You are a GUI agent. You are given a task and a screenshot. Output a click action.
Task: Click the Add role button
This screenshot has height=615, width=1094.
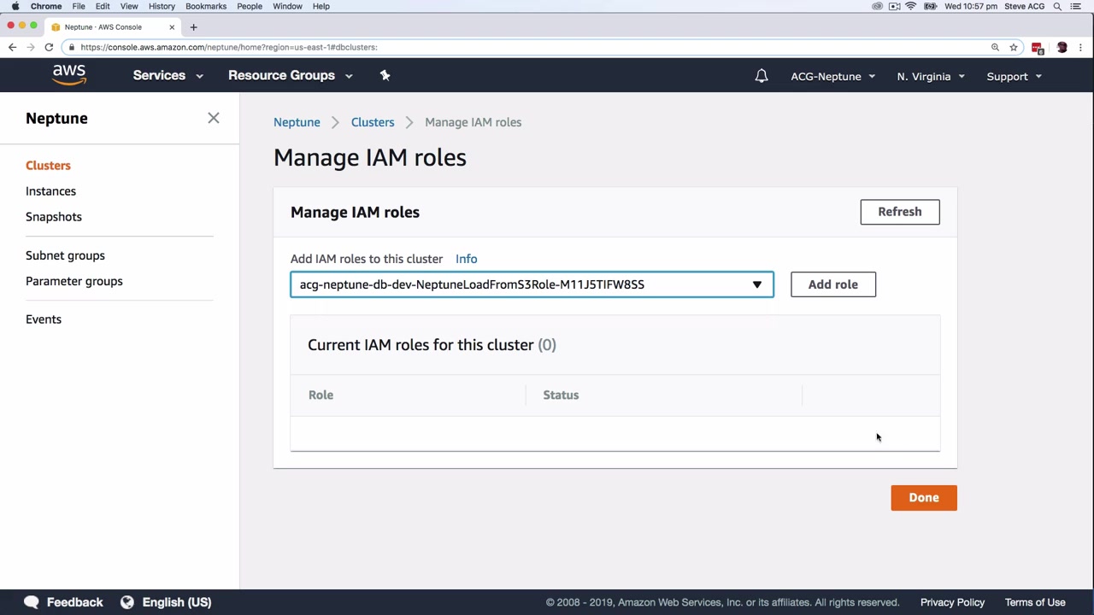833,284
